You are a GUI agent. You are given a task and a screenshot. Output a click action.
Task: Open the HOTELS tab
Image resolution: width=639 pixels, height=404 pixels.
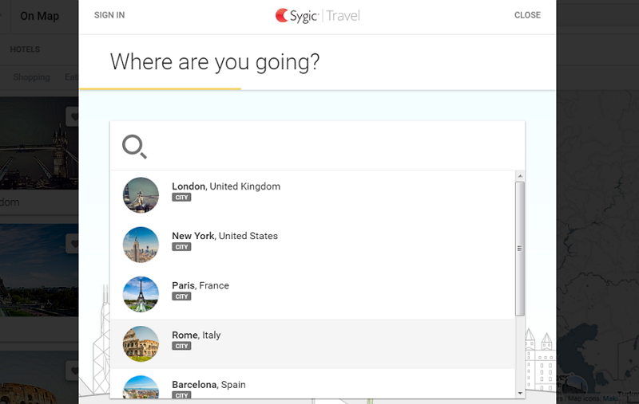[25, 49]
